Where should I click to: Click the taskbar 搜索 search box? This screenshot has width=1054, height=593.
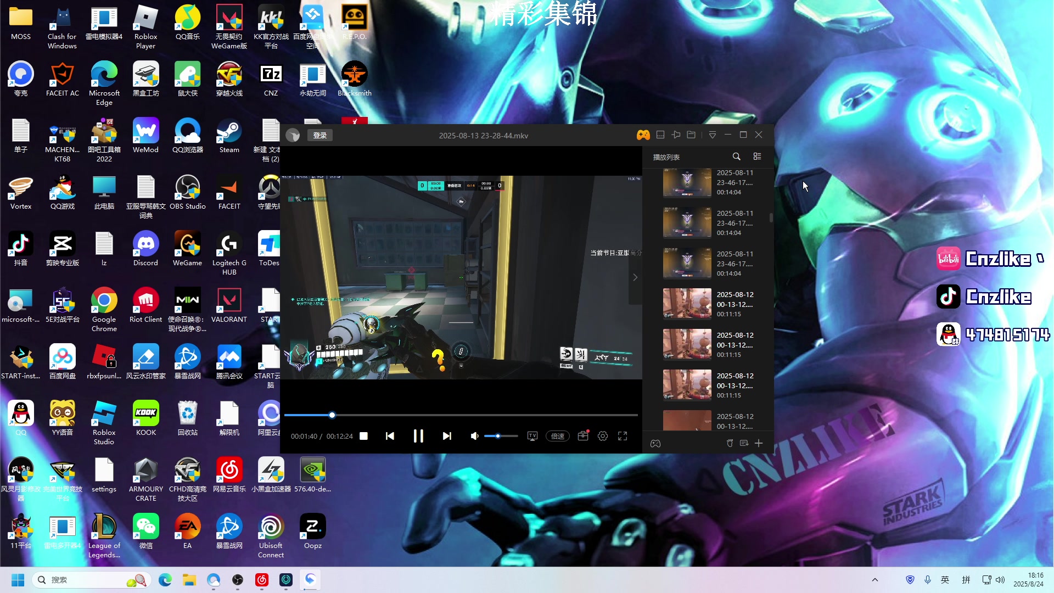91,580
